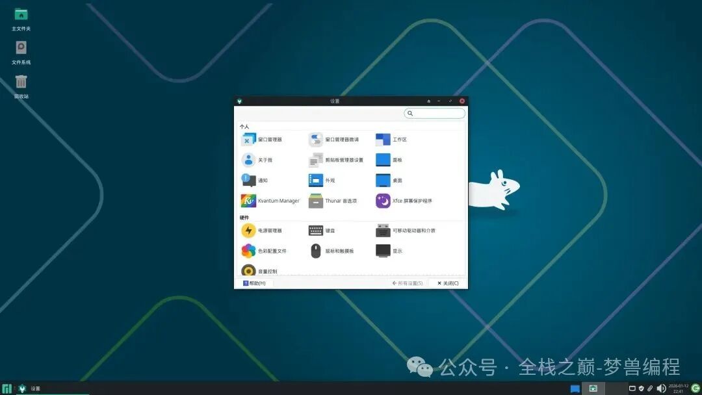
Task: Open the 桌面 (Desktop) settings
Action: click(389, 181)
